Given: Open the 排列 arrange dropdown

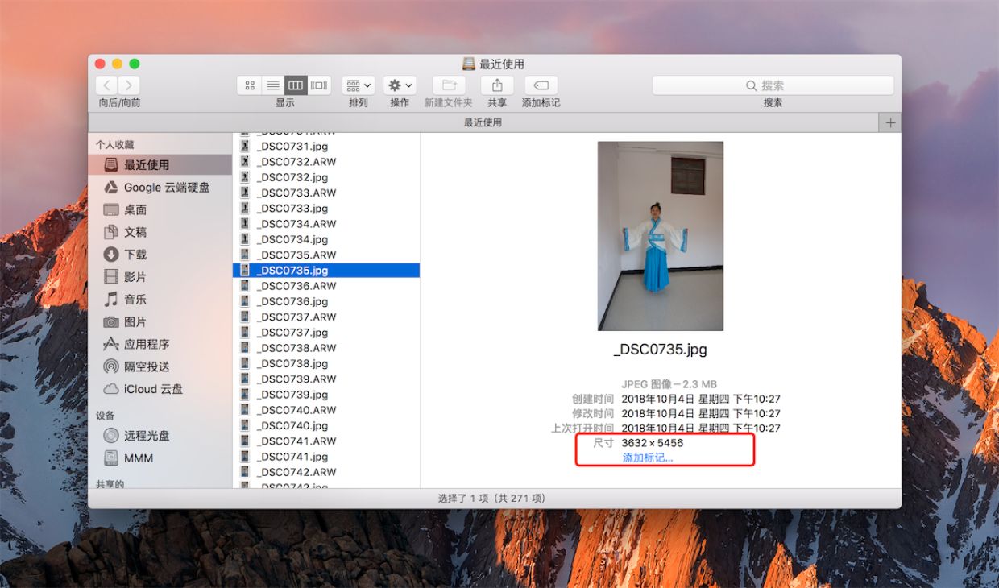Looking at the screenshot, I should coord(359,85).
